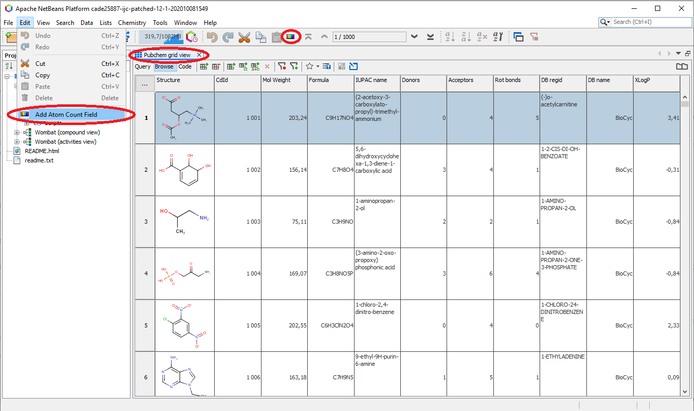The height and width of the screenshot is (411, 694).
Task: Click the sort ascending a-z toolbar icon
Action: [x=450, y=37]
